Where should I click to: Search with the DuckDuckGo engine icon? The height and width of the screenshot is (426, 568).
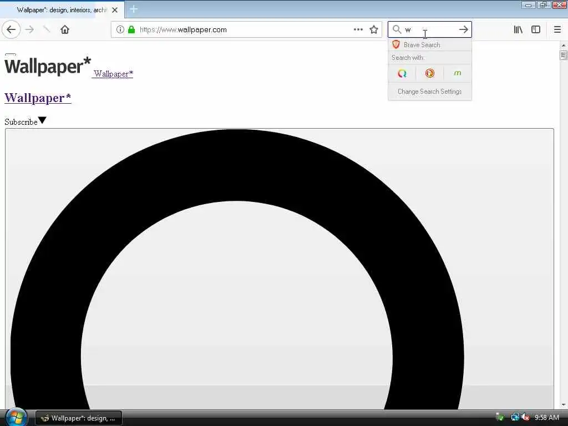click(x=430, y=74)
